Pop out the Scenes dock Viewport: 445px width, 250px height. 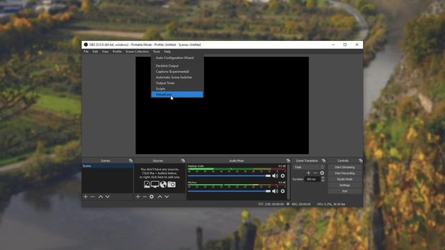(131, 160)
